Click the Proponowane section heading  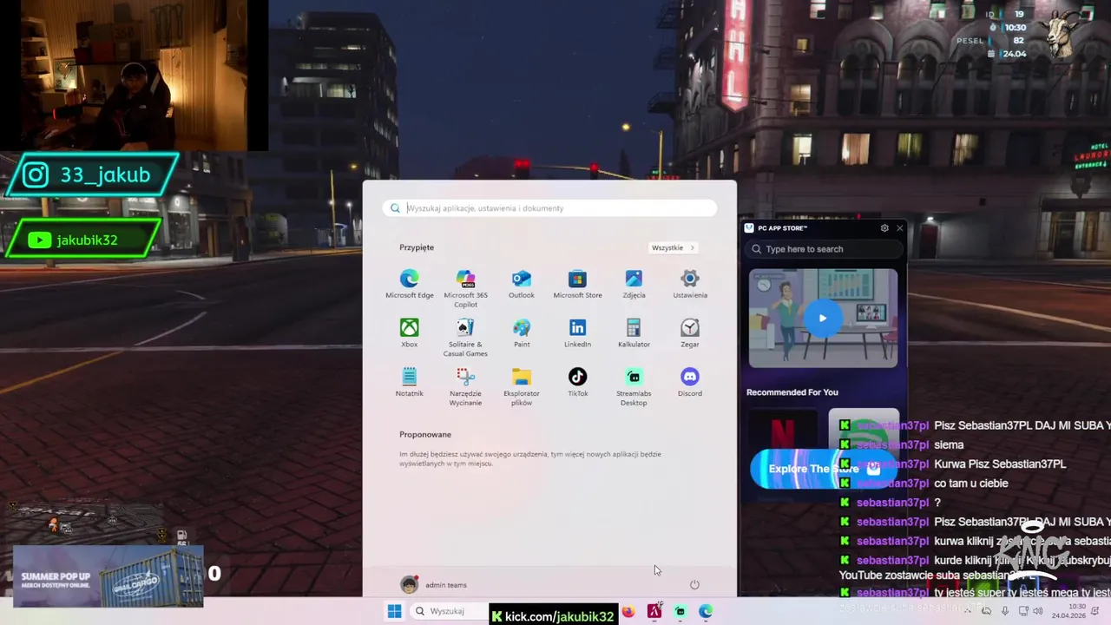tap(425, 434)
